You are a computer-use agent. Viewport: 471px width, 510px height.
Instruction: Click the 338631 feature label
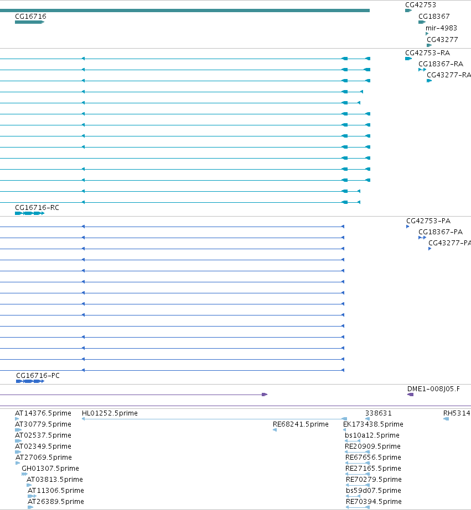379,413
